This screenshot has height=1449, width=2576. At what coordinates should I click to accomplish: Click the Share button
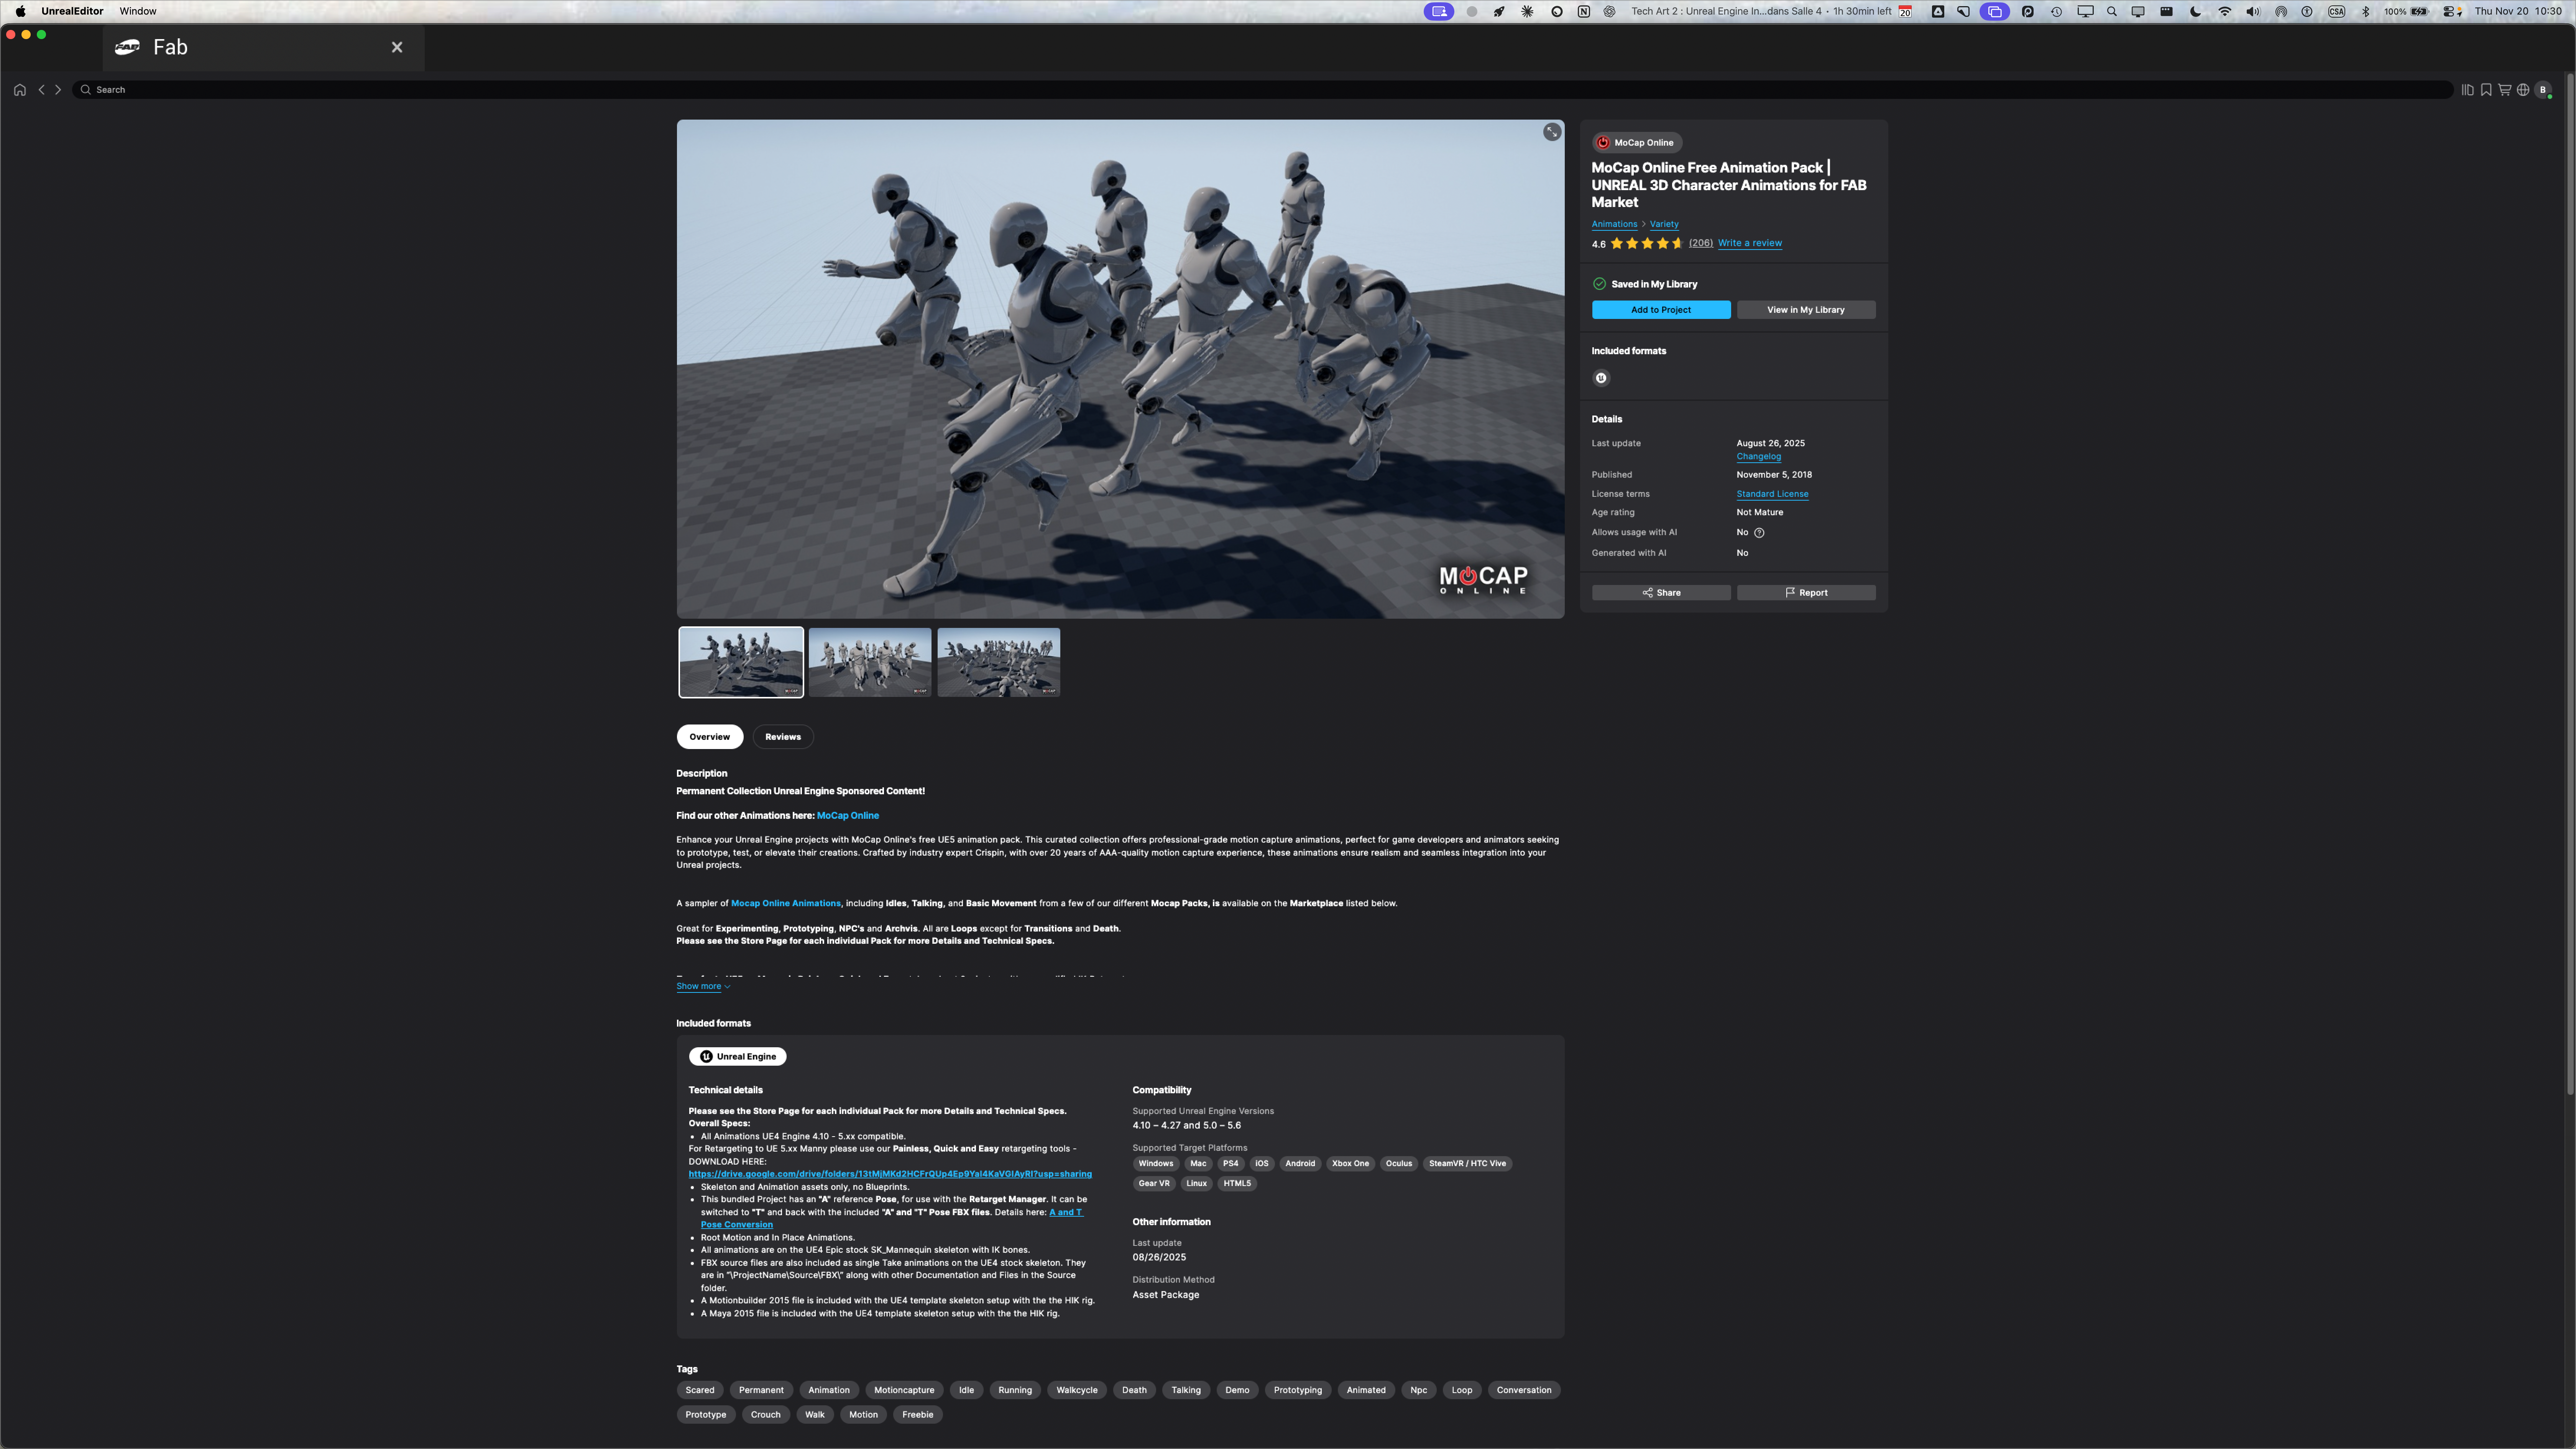(x=1661, y=593)
